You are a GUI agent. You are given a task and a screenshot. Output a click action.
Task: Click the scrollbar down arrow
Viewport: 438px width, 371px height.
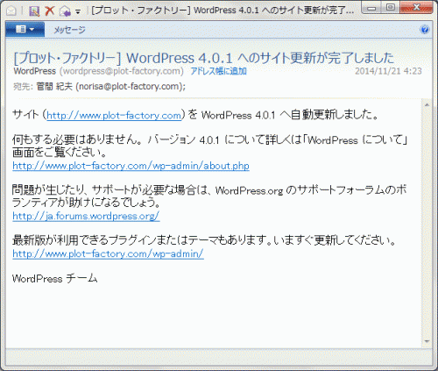[x=427, y=341]
